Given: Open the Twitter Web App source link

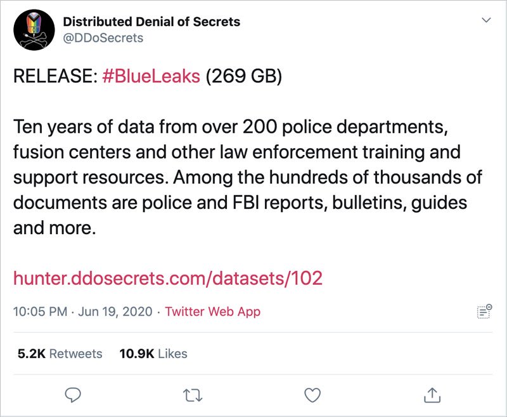Looking at the screenshot, I should [212, 311].
